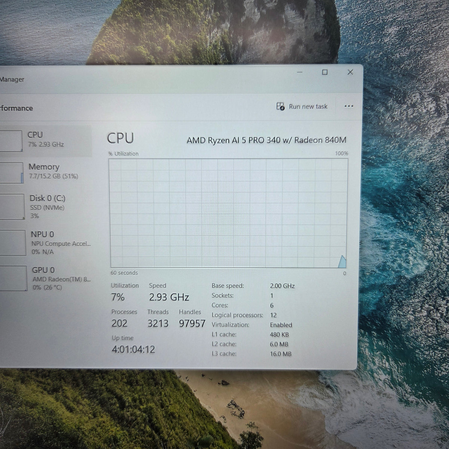The width and height of the screenshot is (449, 449).
Task: Click the Virtualization Enabled value
Action: click(281, 325)
